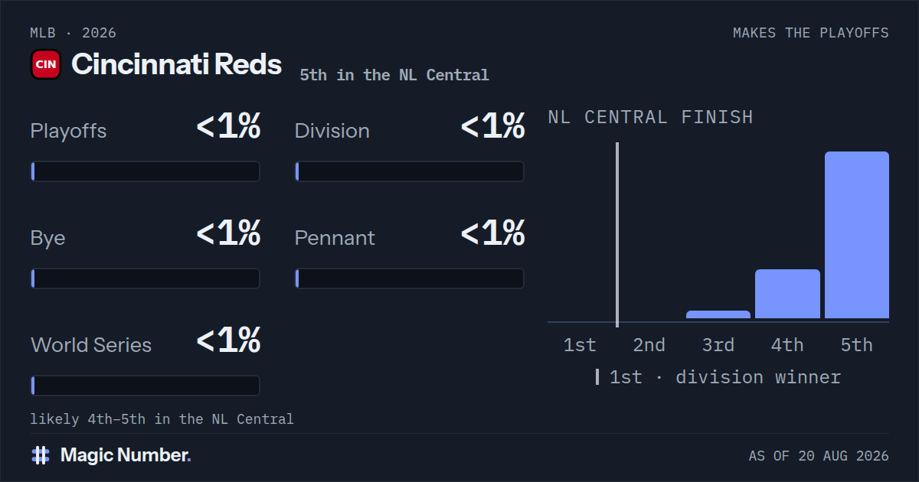
Task: Click the As of 20 Aug 2026 date
Action: [819, 456]
